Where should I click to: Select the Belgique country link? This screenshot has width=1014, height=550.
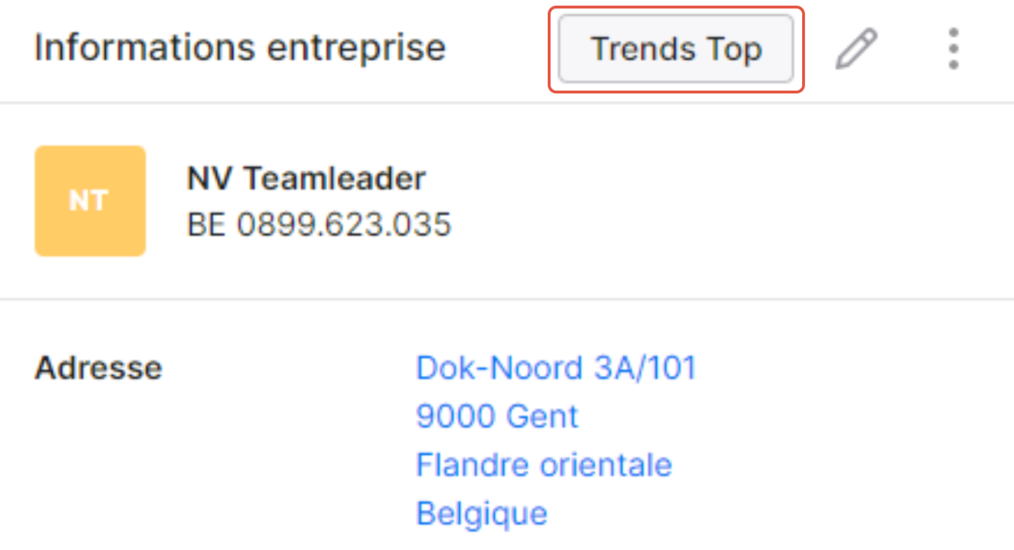coord(482,513)
